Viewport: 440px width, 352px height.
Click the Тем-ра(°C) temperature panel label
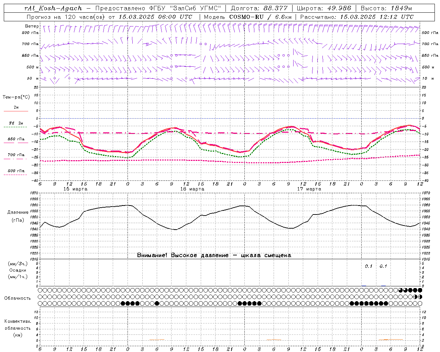[16, 97]
